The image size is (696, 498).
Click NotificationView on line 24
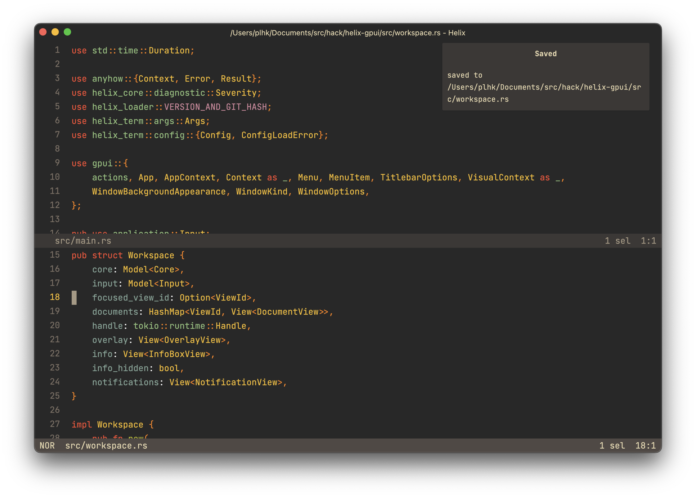[x=236, y=382]
